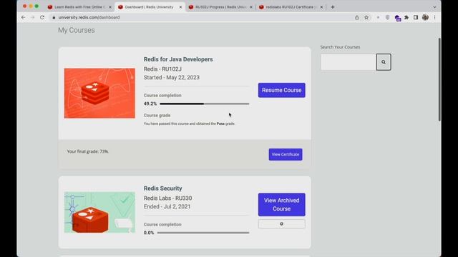Image resolution: width=458 pixels, height=257 pixels.
Task: Open the purple extension icon in toolbar
Action: click(398, 18)
